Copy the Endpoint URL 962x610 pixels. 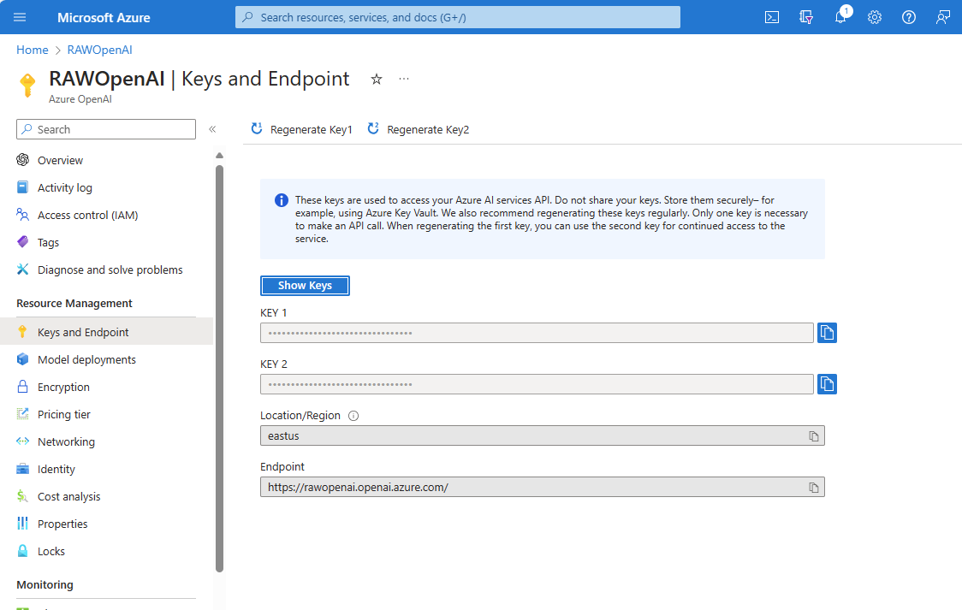click(x=814, y=488)
